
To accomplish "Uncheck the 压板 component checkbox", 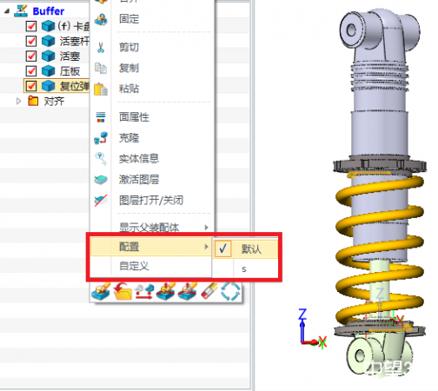I will 31,70.
